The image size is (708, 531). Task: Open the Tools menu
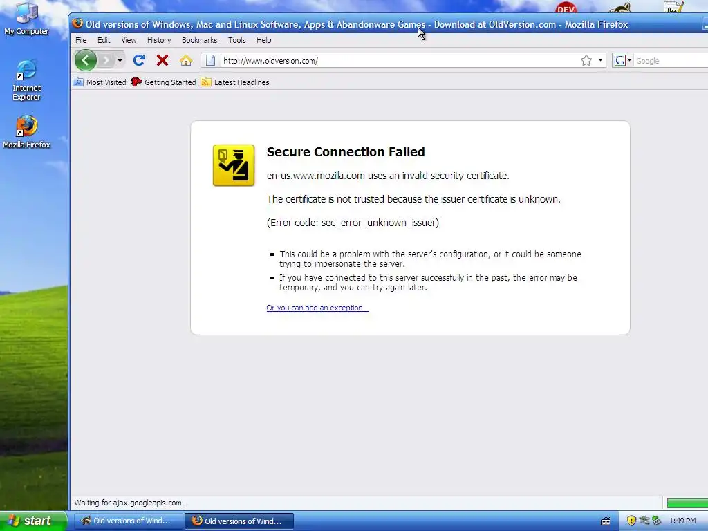click(x=236, y=40)
